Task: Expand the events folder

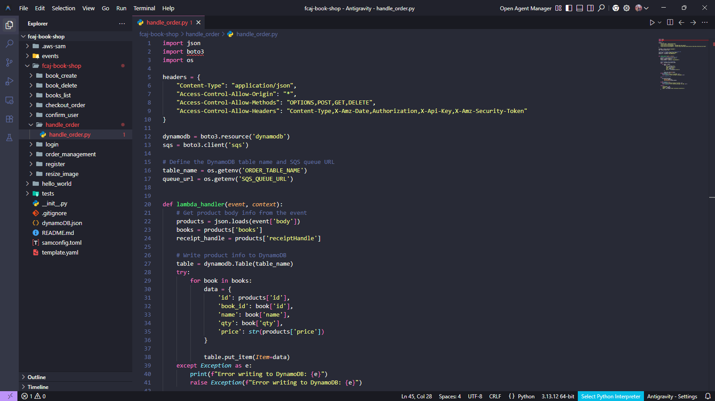Action: pyautogui.click(x=76, y=56)
